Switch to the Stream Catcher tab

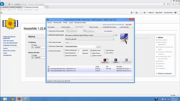pyautogui.click(x=67, y=27)
